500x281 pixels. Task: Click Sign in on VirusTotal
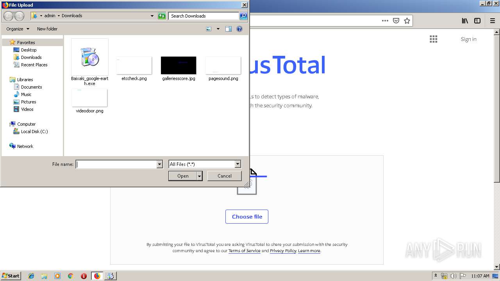click(x=468, y=39)
